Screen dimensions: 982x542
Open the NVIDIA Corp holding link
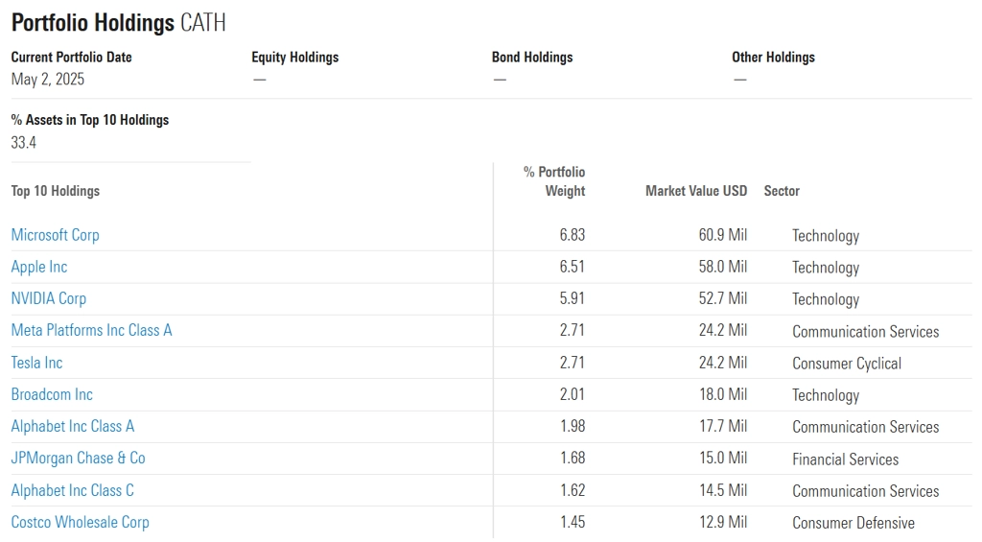(x=49, y=299)
